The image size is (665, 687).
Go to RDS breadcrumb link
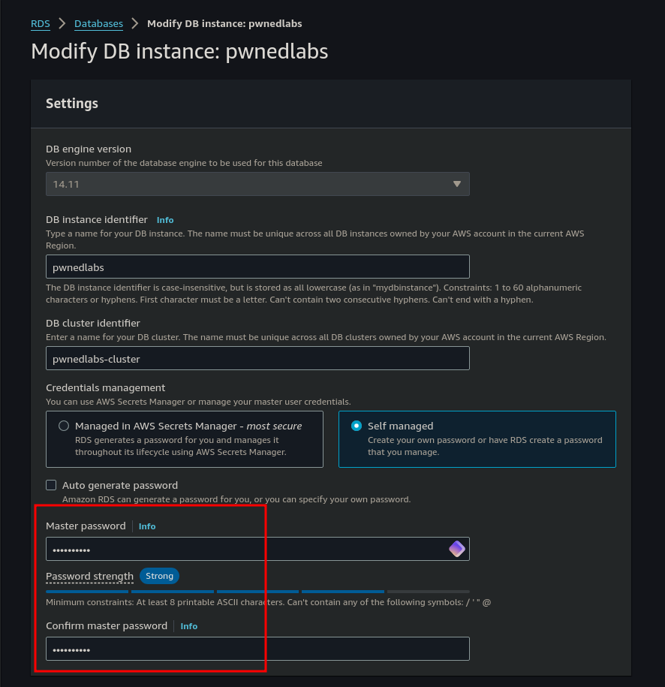pos(41,23)
